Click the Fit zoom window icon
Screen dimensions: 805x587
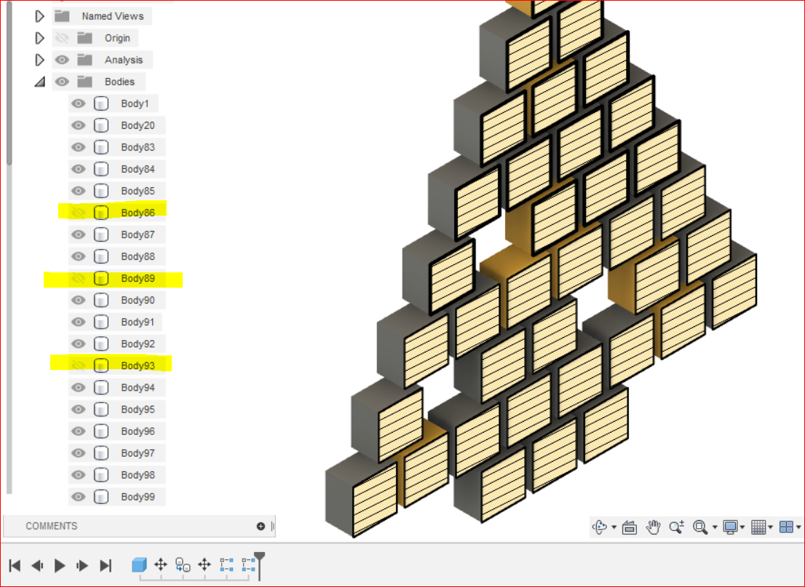pos(701,527)
